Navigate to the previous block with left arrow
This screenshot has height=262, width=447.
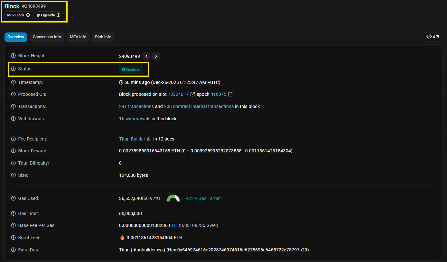pyautogui.click(x=146, y=56)
